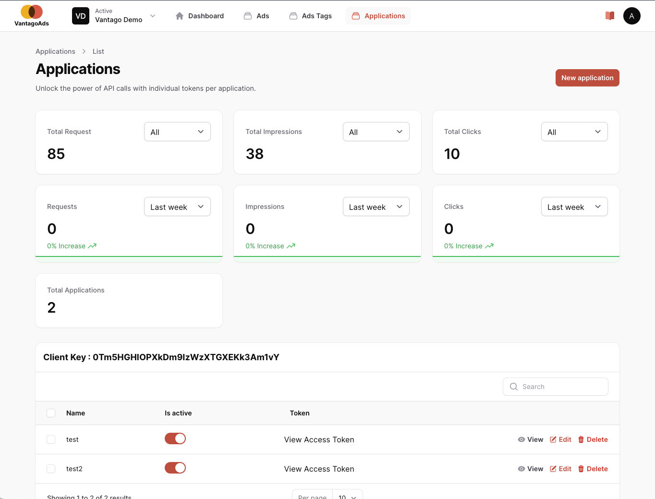Click the Edit link for test

pos(560,439)
